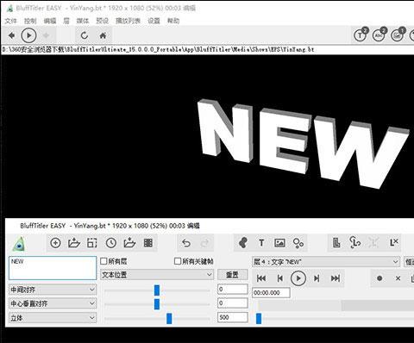Click the new show plus-circle icon

(x=55, y=243)
